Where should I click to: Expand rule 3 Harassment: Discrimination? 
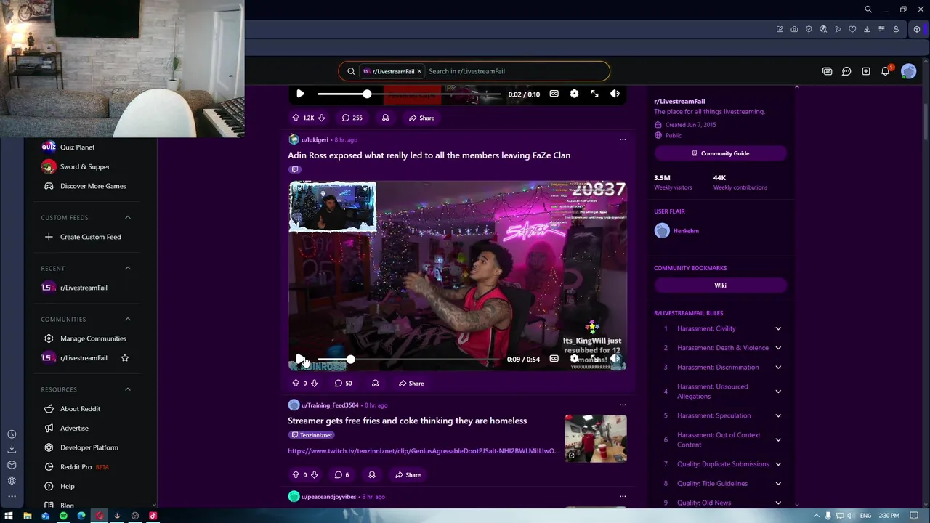coord(778,368)
